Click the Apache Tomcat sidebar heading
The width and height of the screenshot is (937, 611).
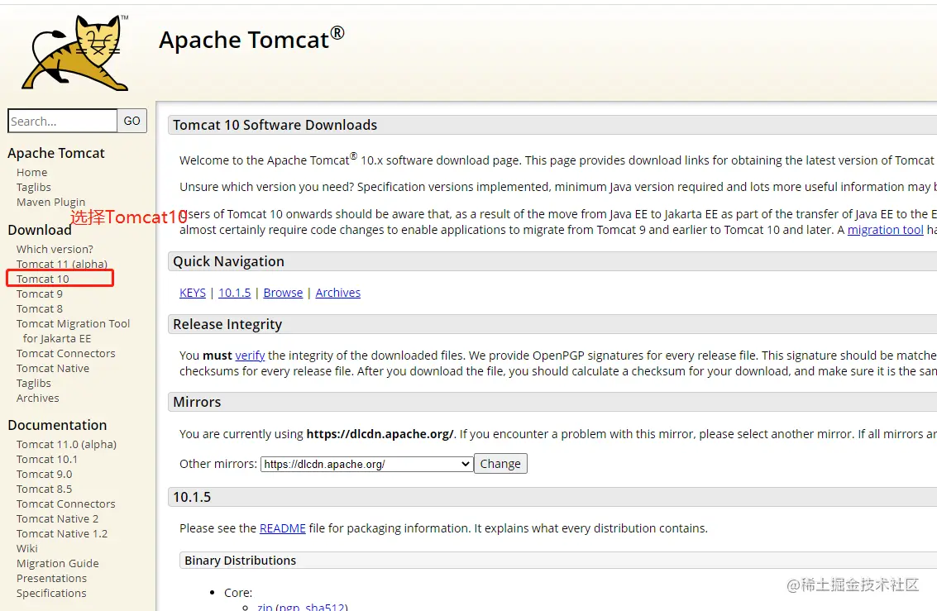point(56,154)
